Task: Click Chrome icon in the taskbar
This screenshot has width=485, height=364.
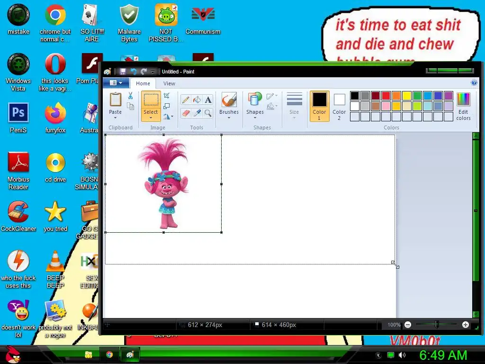Action: tap(109, 355)
